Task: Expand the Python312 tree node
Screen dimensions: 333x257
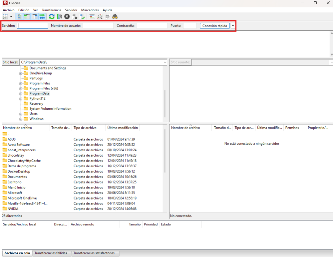Action: point(21,99)
